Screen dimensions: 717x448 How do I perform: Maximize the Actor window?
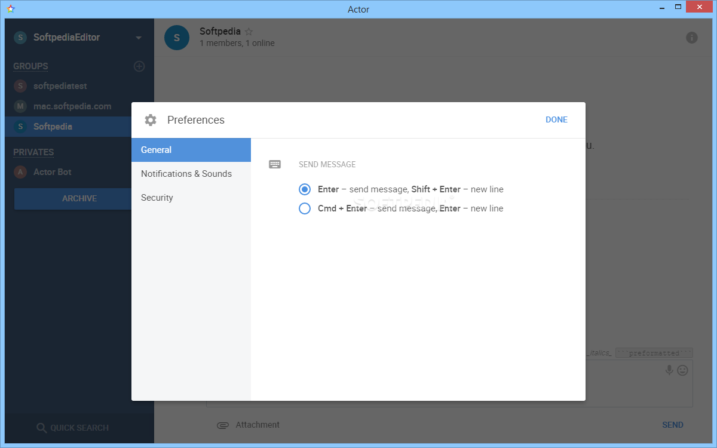click(678, 7)
